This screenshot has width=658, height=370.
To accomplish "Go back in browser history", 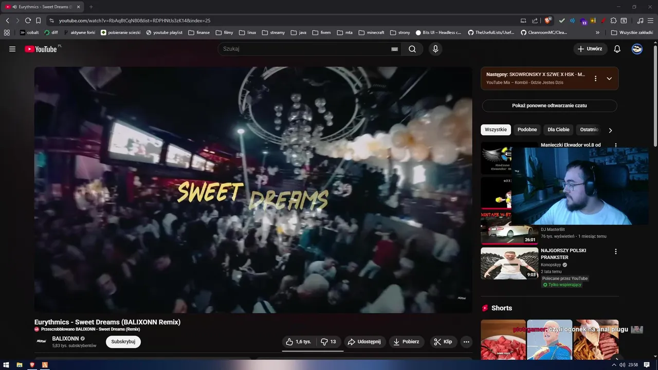I will pyautogui.click(x=7, y=21).
